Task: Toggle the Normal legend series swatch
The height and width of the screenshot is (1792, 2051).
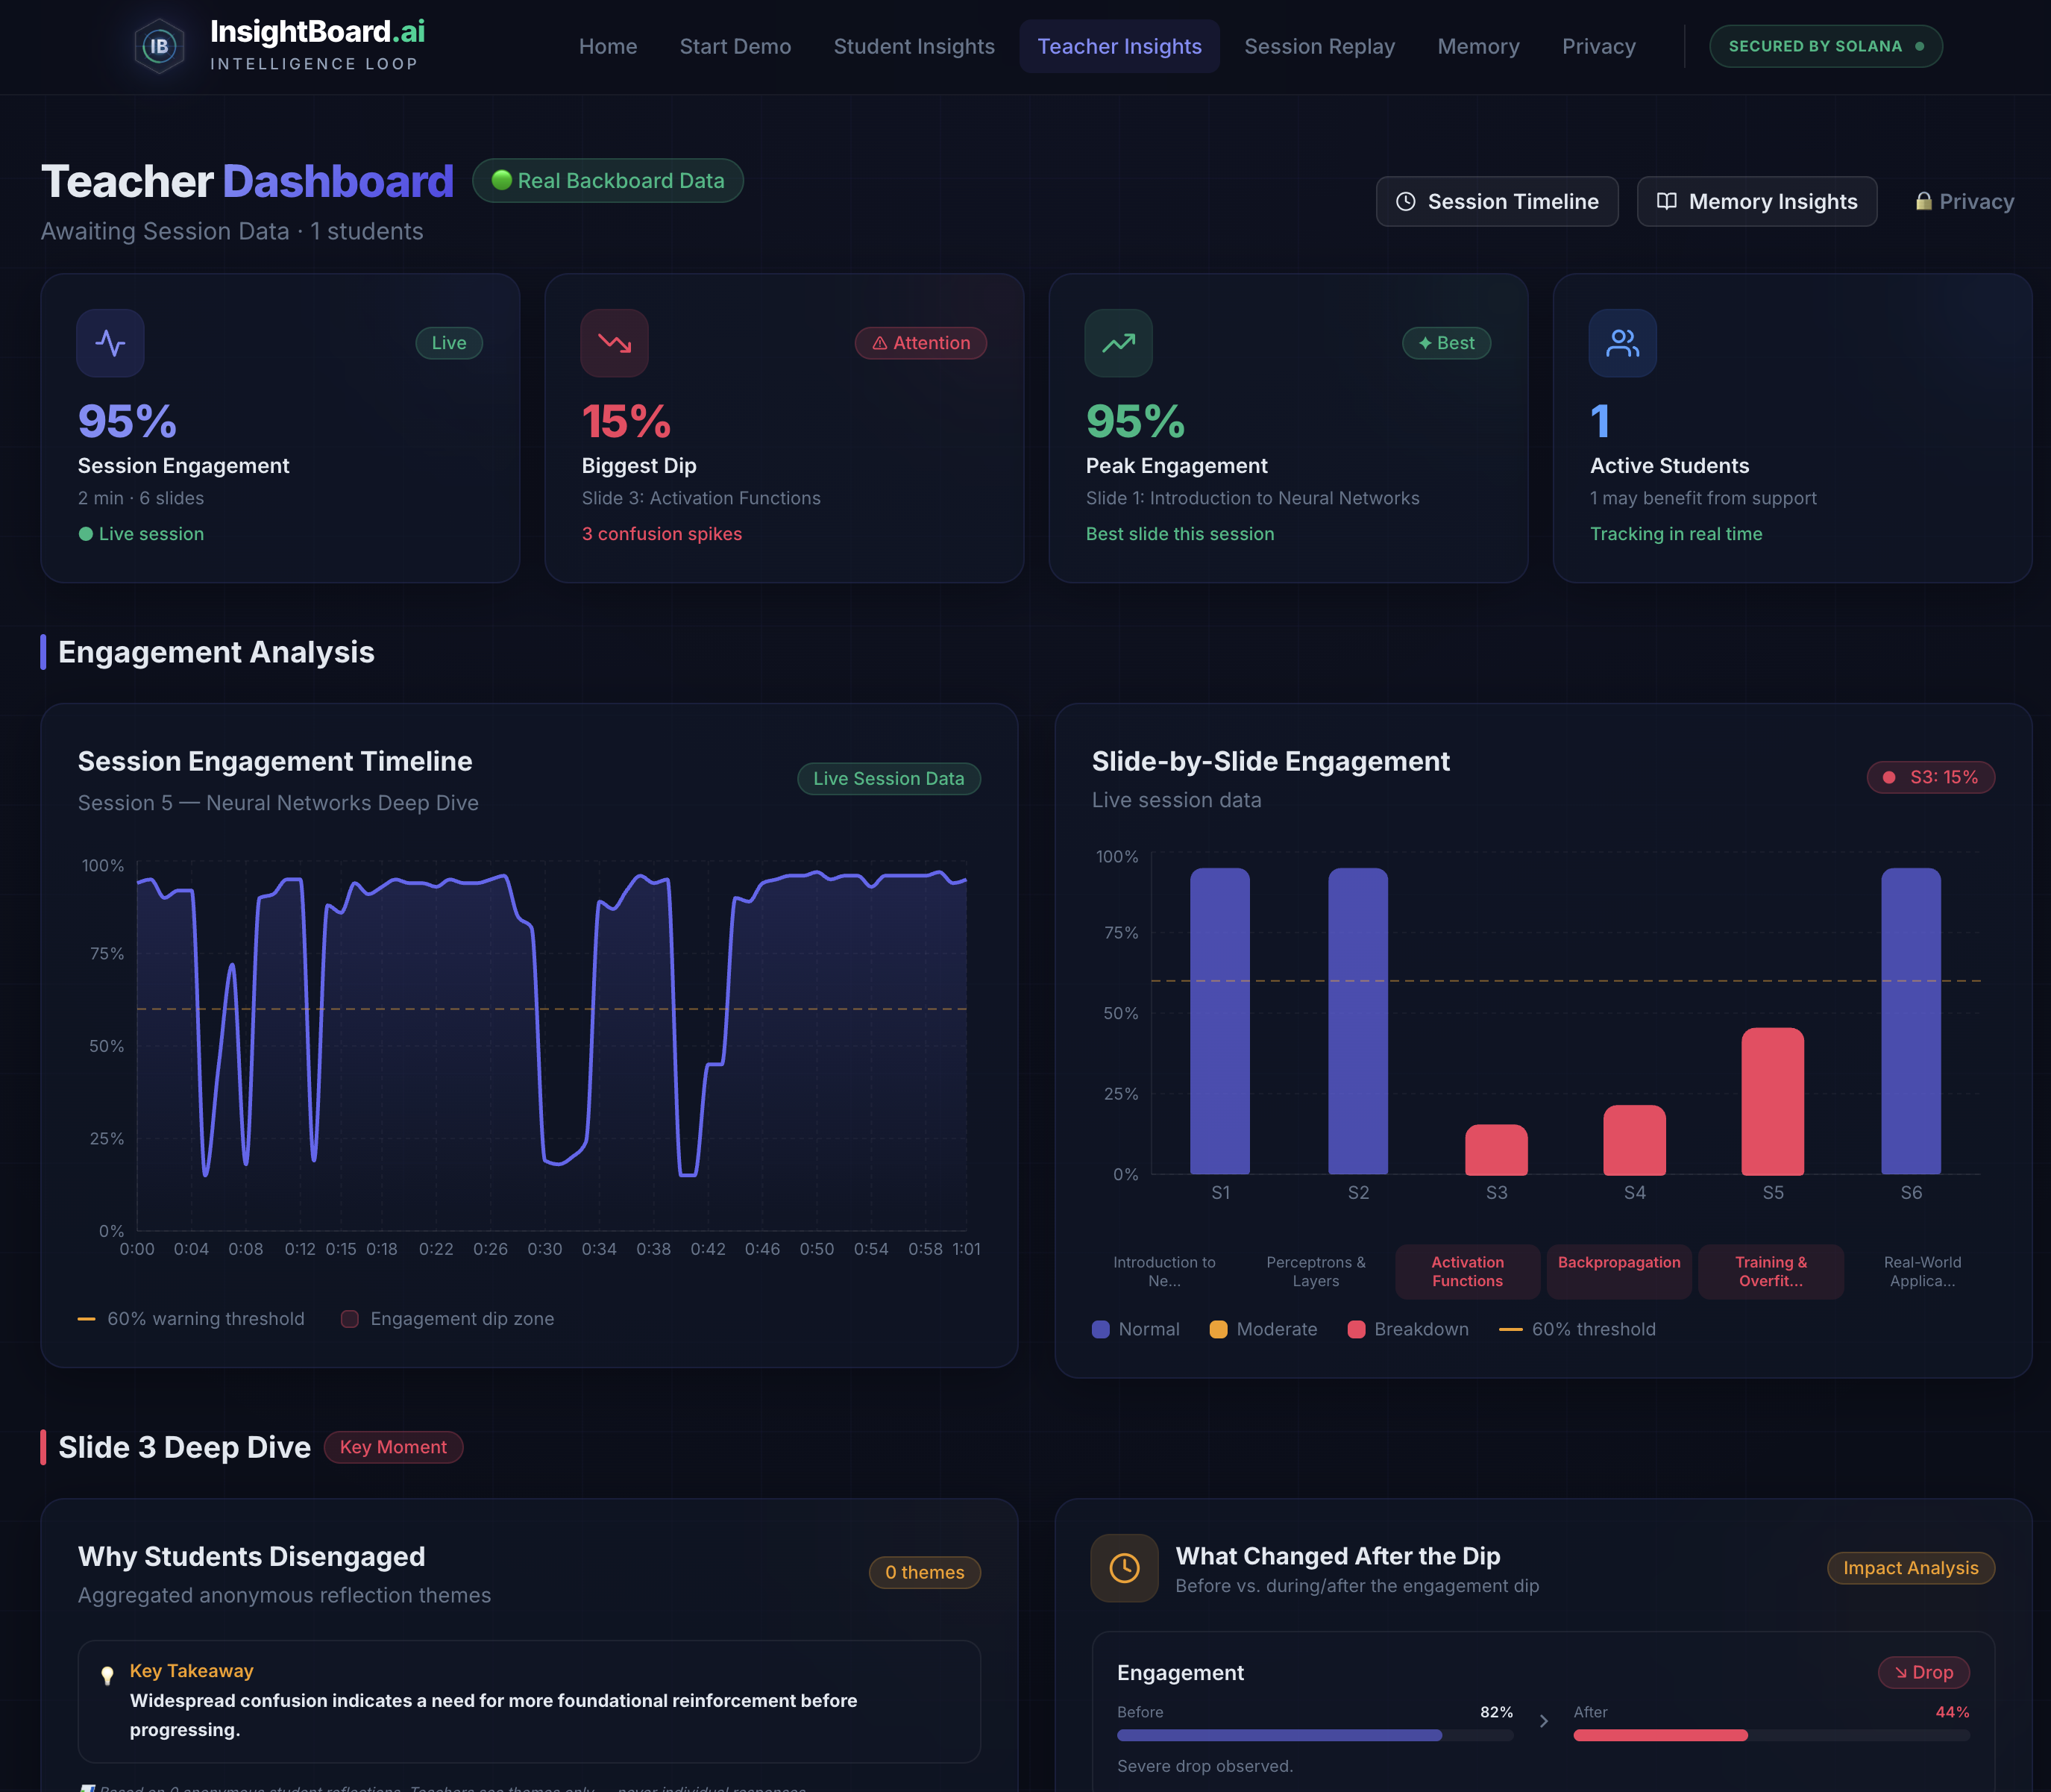Action: 1101,1329
